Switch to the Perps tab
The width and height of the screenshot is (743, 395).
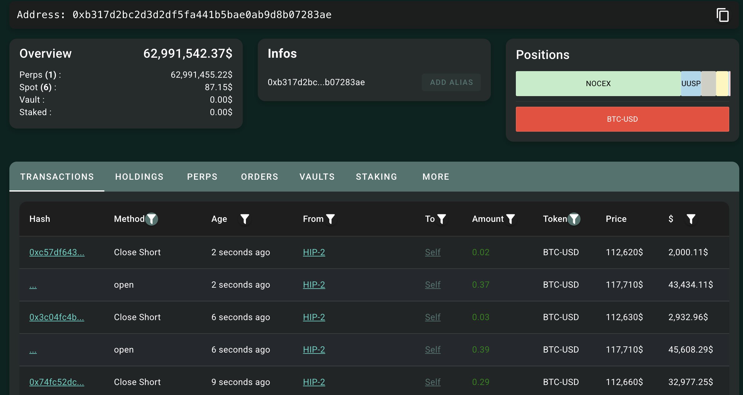[202, 177]
